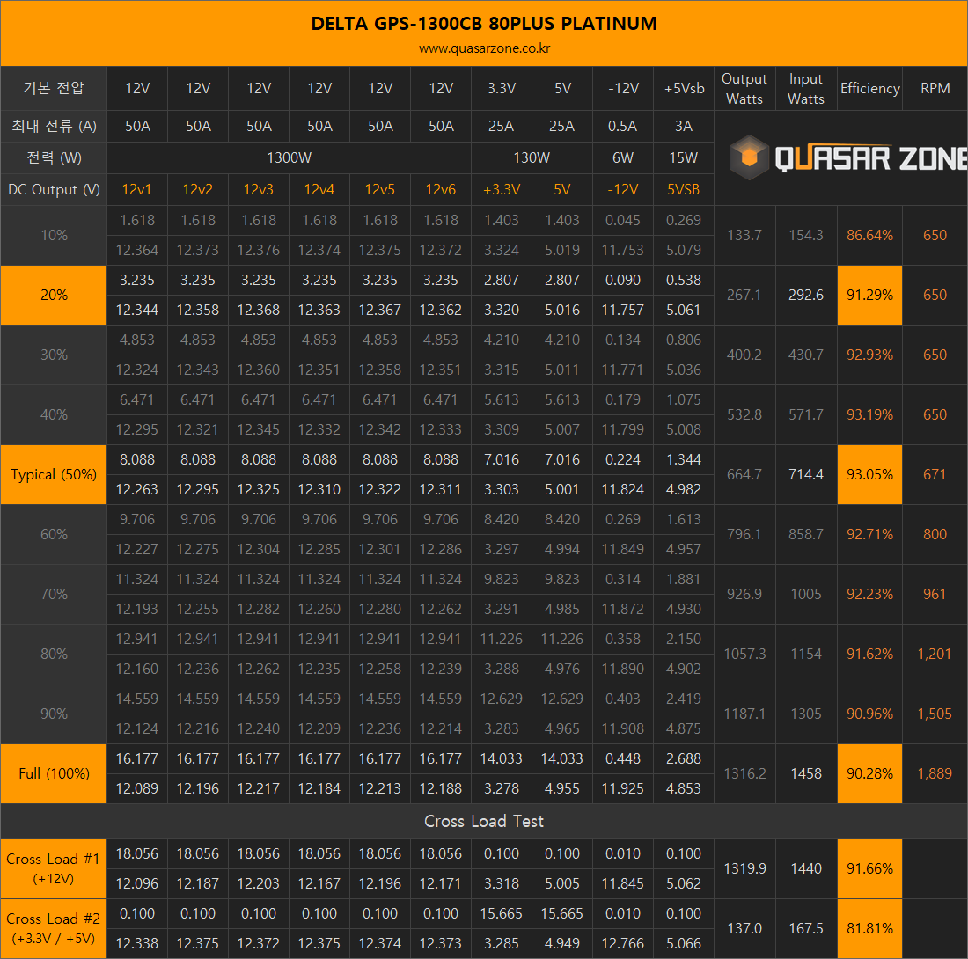The width and height of the screenshot is (968, 959).
Task: Click the -12V base voltage header cell
Action: (623, 88)
